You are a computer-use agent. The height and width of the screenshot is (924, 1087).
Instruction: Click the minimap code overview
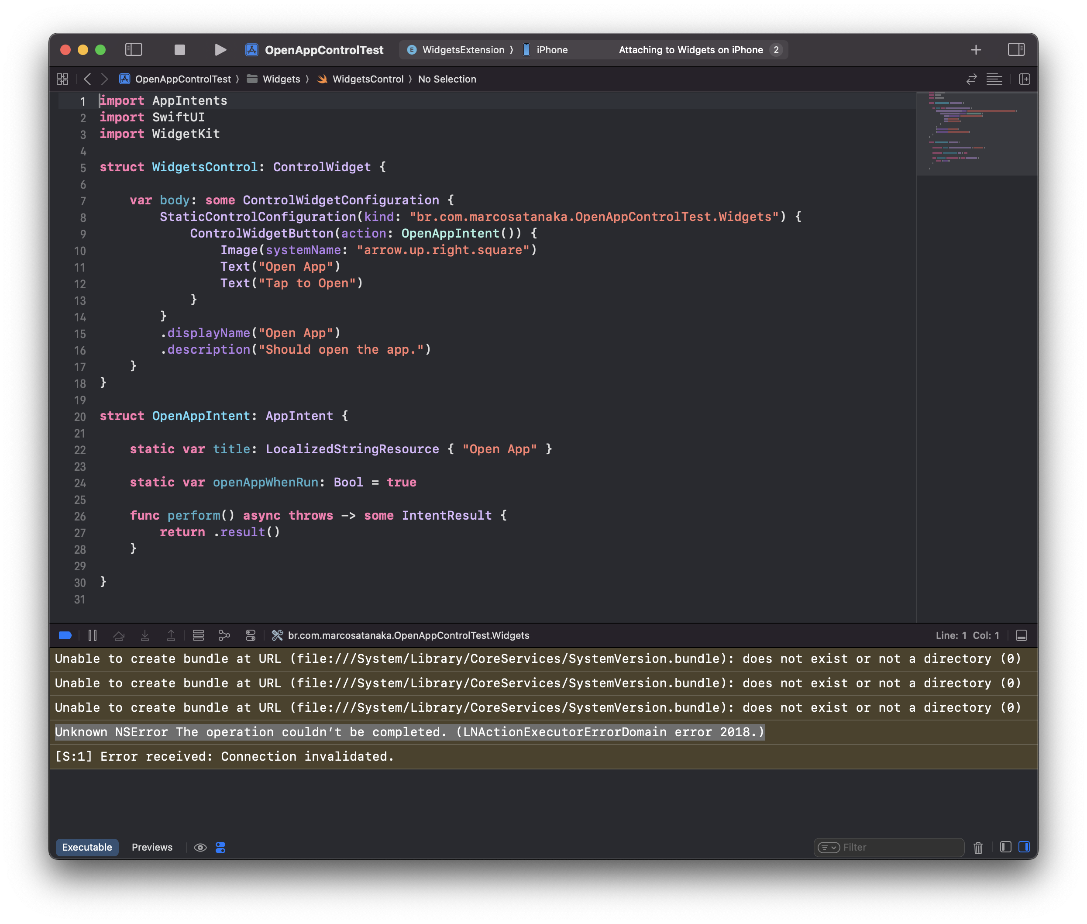976,134
